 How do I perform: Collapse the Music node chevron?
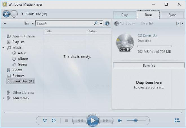[x=3, y=47]
